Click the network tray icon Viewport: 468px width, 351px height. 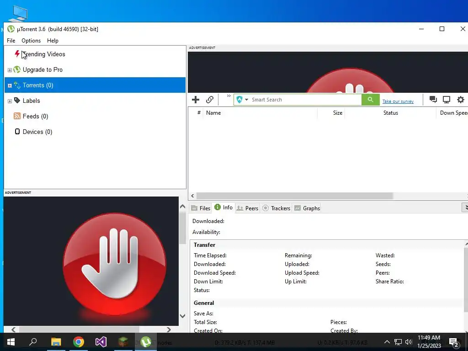[398, 342]
